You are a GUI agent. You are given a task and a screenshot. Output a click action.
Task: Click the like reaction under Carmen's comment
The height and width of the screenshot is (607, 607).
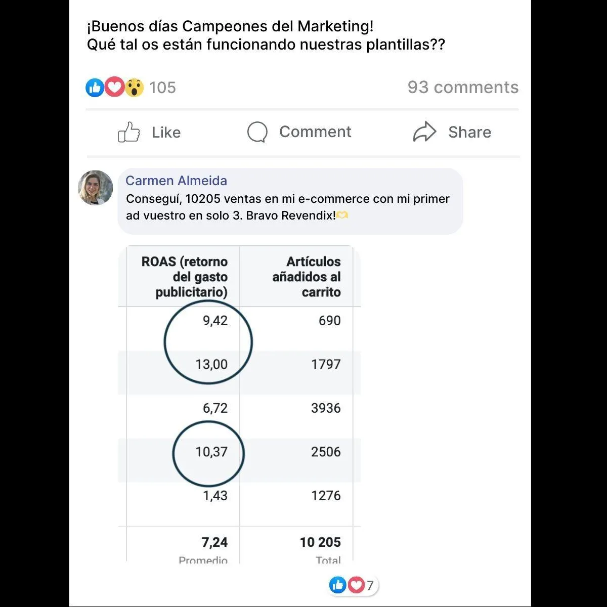pos(337,585)
